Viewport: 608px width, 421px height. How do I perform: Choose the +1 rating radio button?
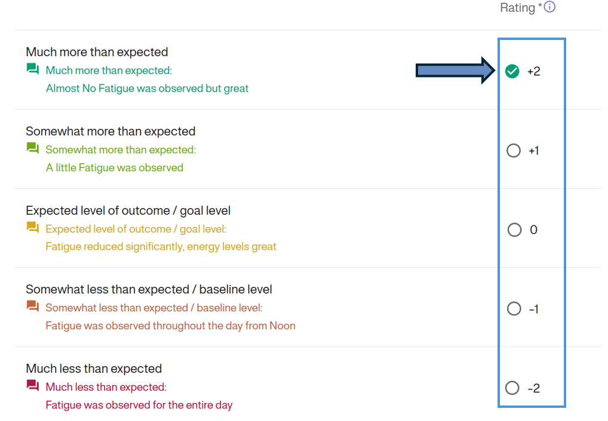[x=514, y=151]
